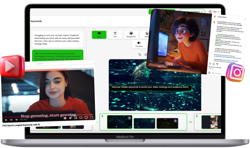
Task: Click the 'keywords' project title
Action: 36,21
